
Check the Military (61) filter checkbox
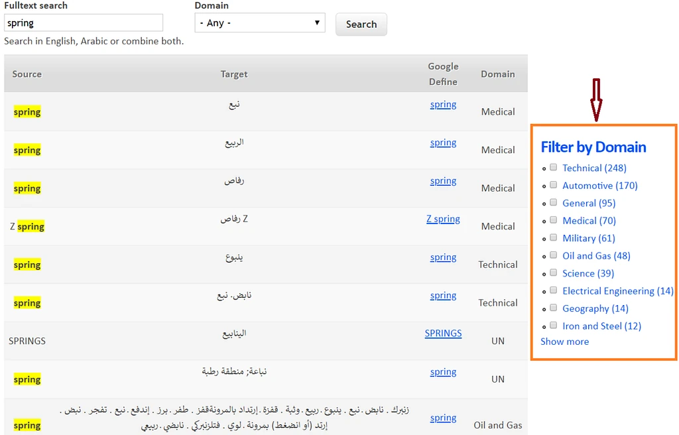554,237
